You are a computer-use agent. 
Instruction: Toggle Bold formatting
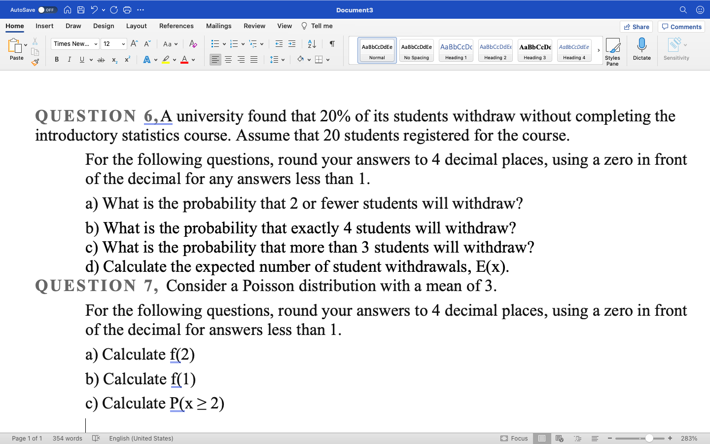click(57, 60)
